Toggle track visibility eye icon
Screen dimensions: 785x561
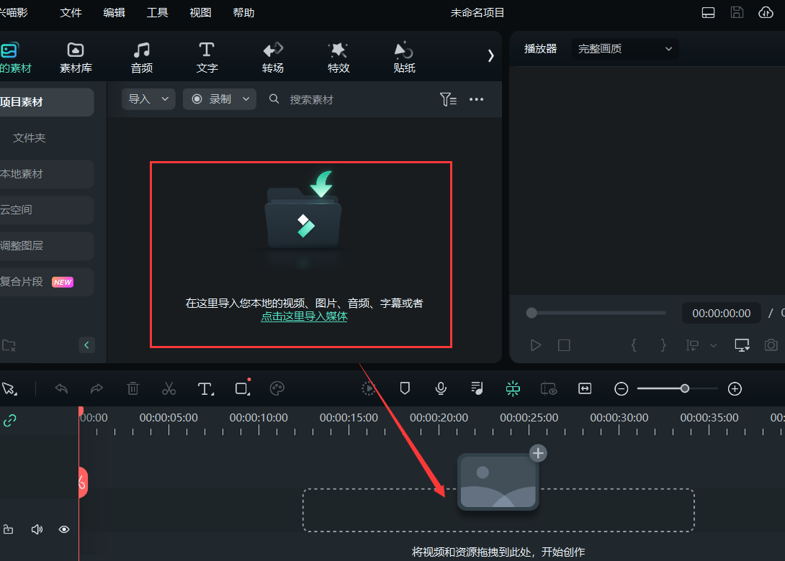pyautogui.click(x=64, y=529)
